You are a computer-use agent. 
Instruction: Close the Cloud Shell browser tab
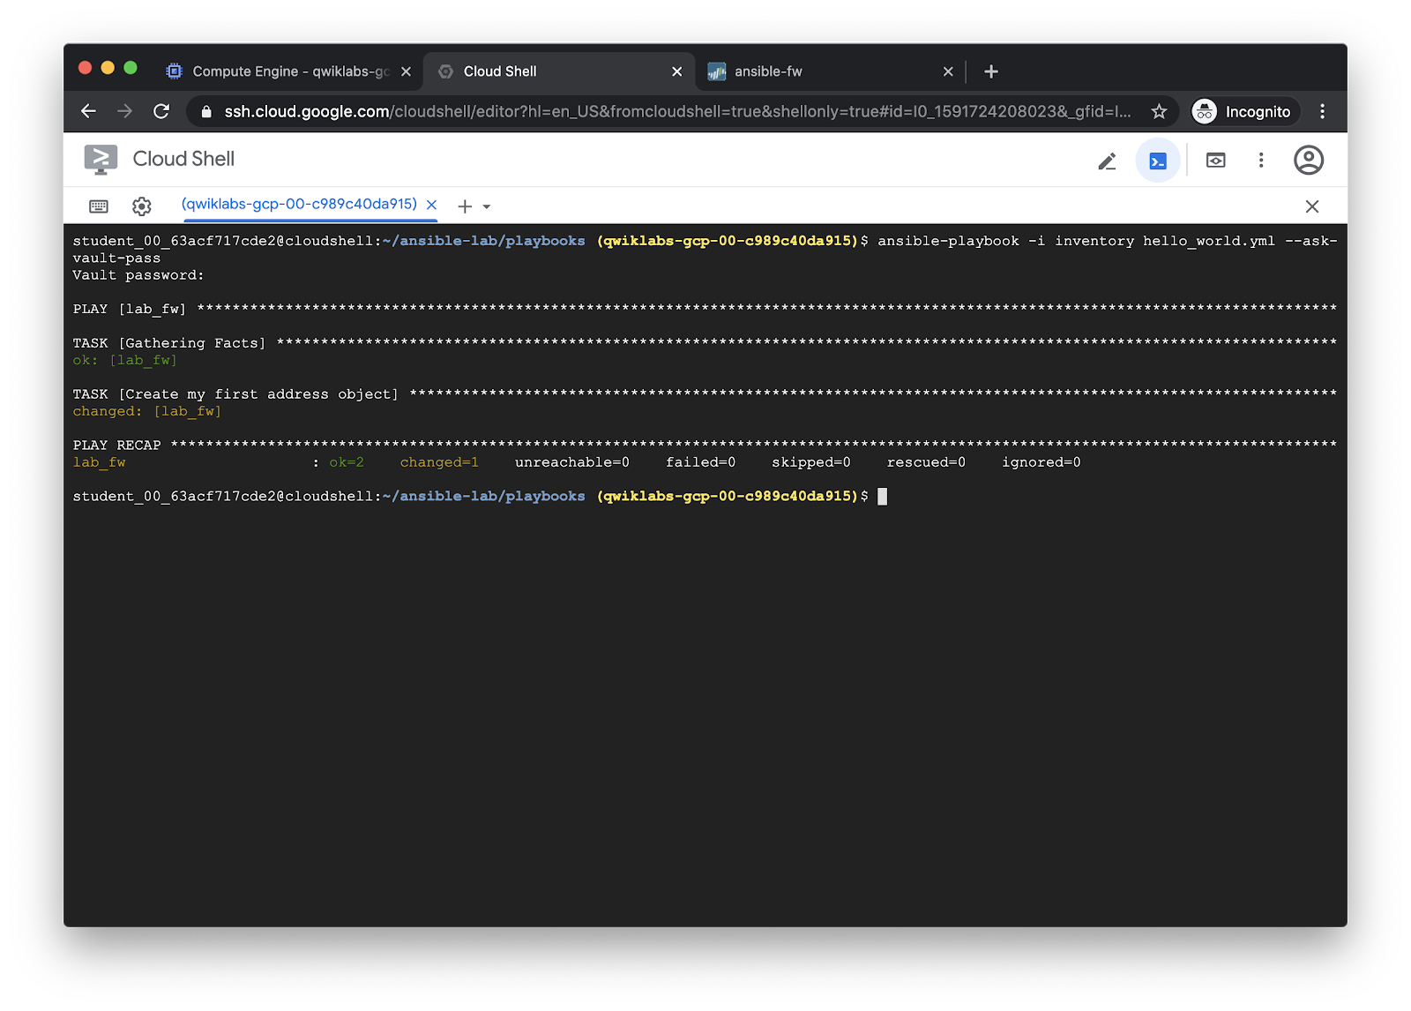676,71
